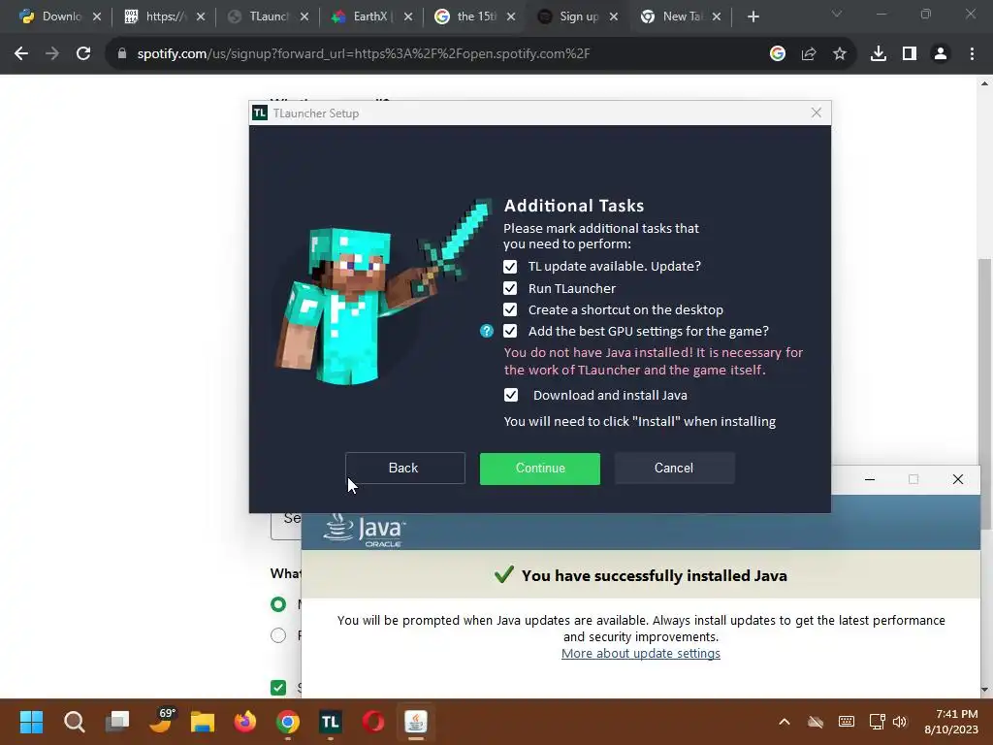
Task: Switch to Chrome on taskbar
Action: point(288,722)
